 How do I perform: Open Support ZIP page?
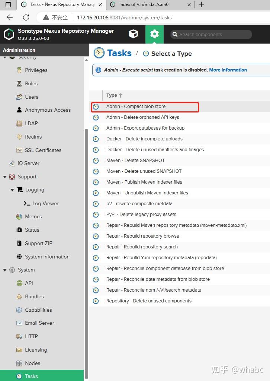[x=39, y=243]
